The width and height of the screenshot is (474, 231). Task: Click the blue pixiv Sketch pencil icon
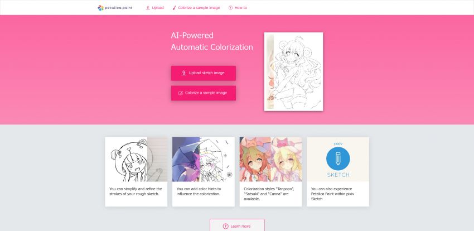(338, 159)
